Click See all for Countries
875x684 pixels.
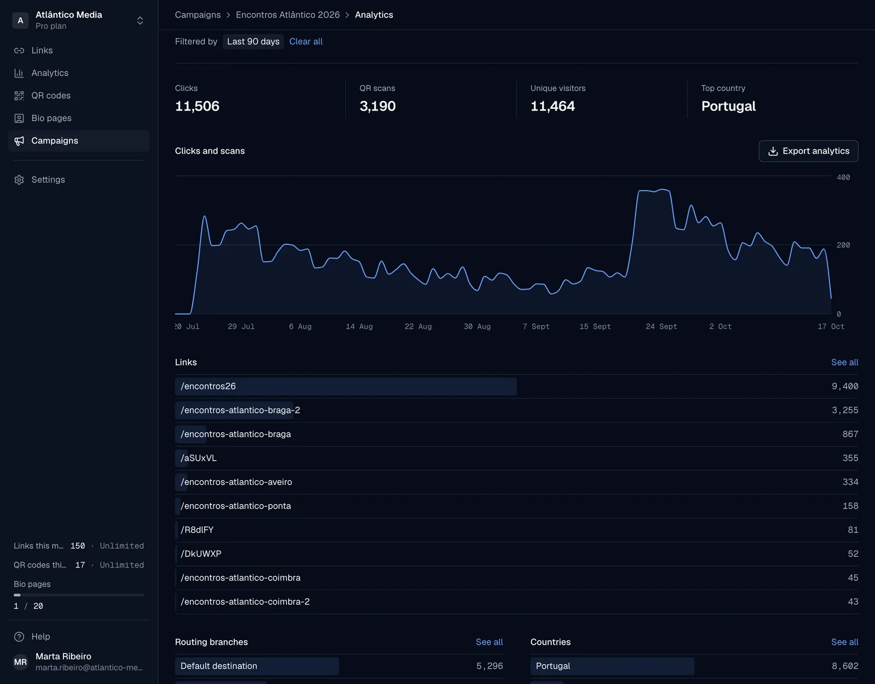point(844,642)
